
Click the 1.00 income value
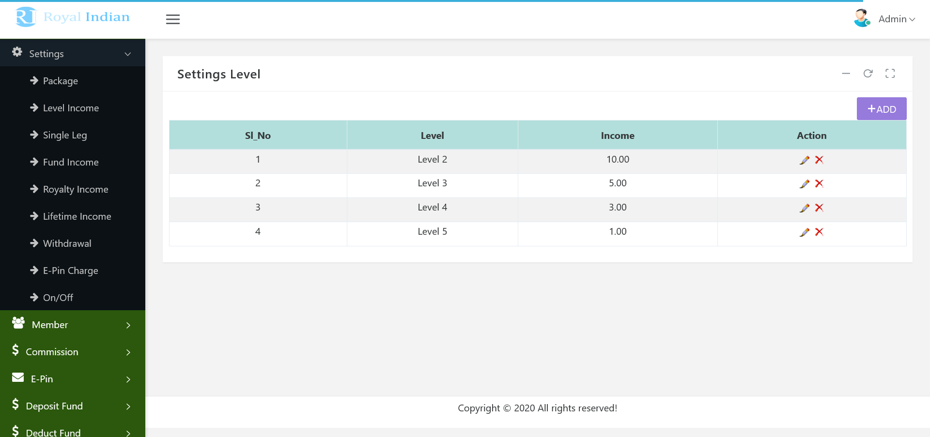click(x=618, y=231)
